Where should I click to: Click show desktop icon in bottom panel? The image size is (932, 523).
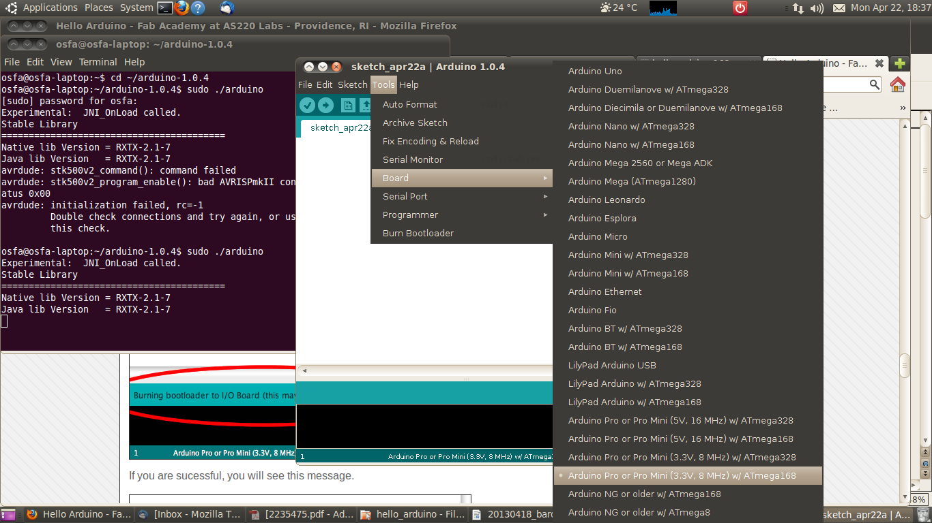[8, 515]
